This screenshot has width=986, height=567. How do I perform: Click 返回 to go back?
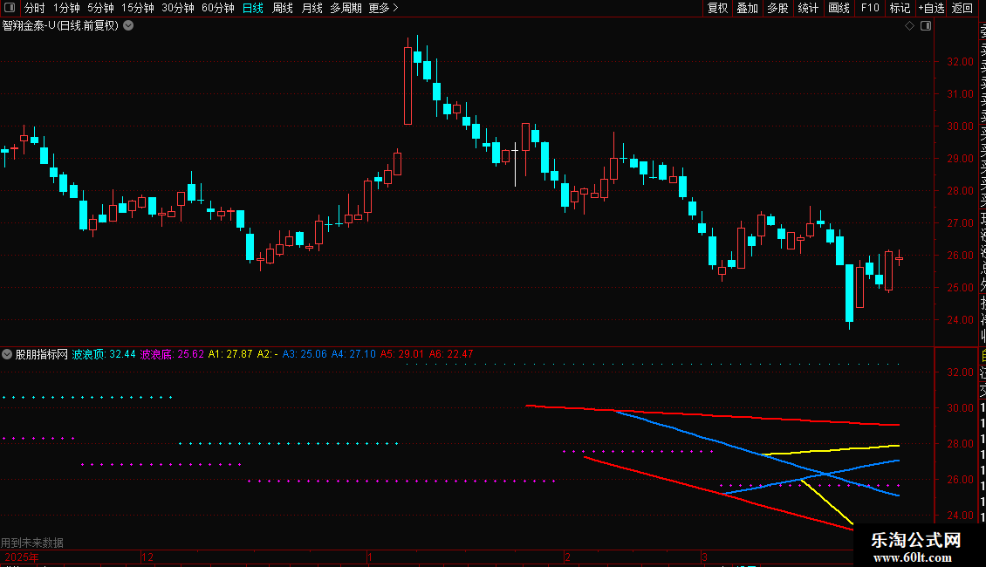point(962,8)
